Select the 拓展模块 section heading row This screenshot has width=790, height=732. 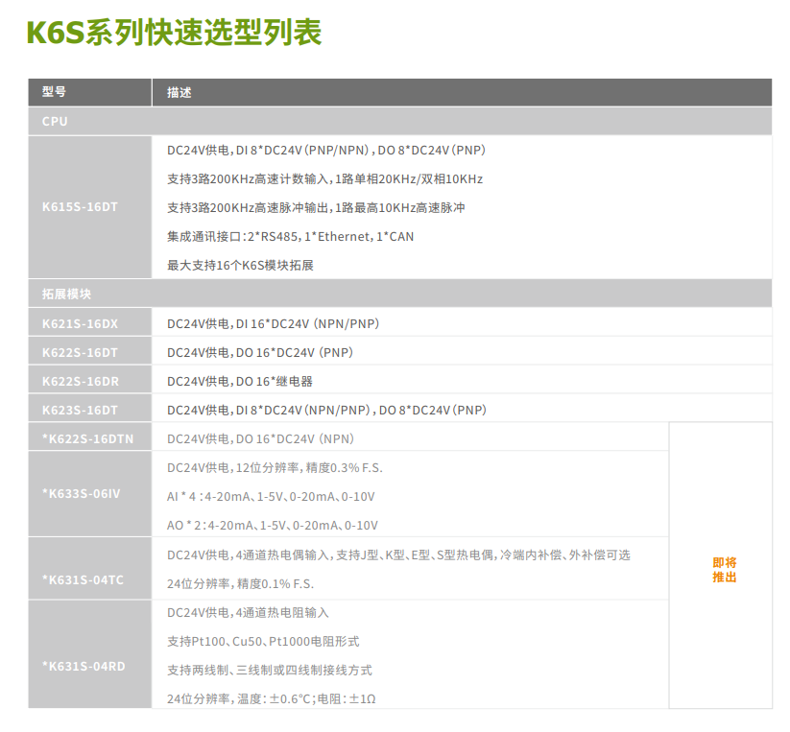click(x=399, y=294)
